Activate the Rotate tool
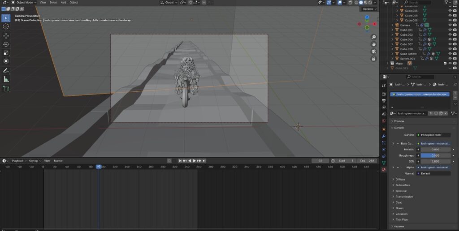Screen dimensions: 459x231 tap(6, 44)
